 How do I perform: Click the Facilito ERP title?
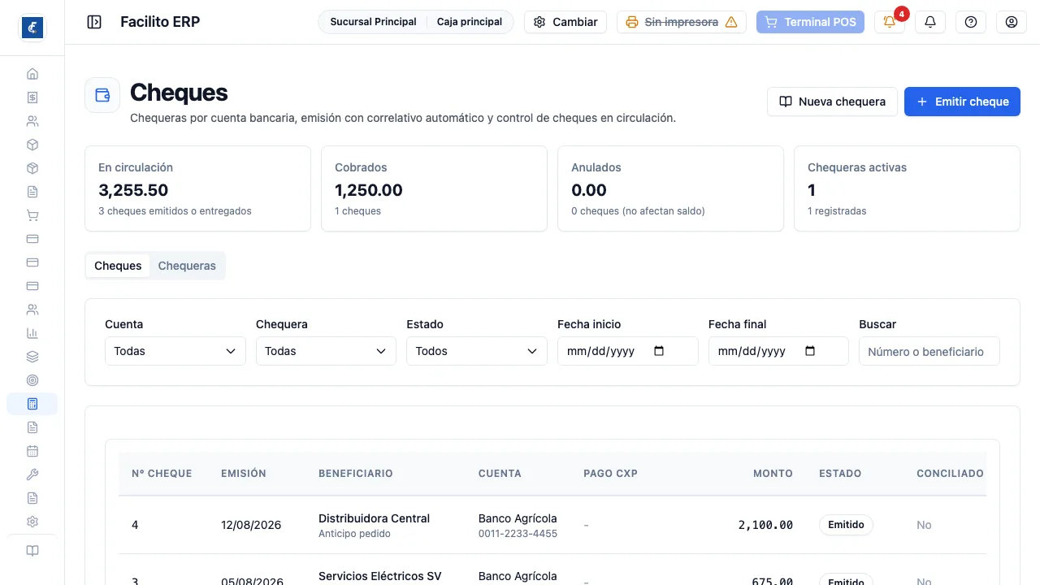160,22
